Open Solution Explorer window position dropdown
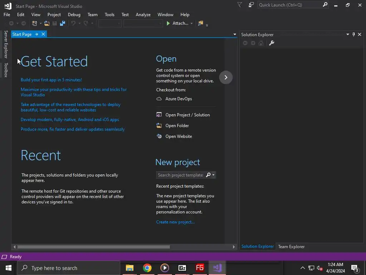 pyautogui.click(x=347, y=34)
